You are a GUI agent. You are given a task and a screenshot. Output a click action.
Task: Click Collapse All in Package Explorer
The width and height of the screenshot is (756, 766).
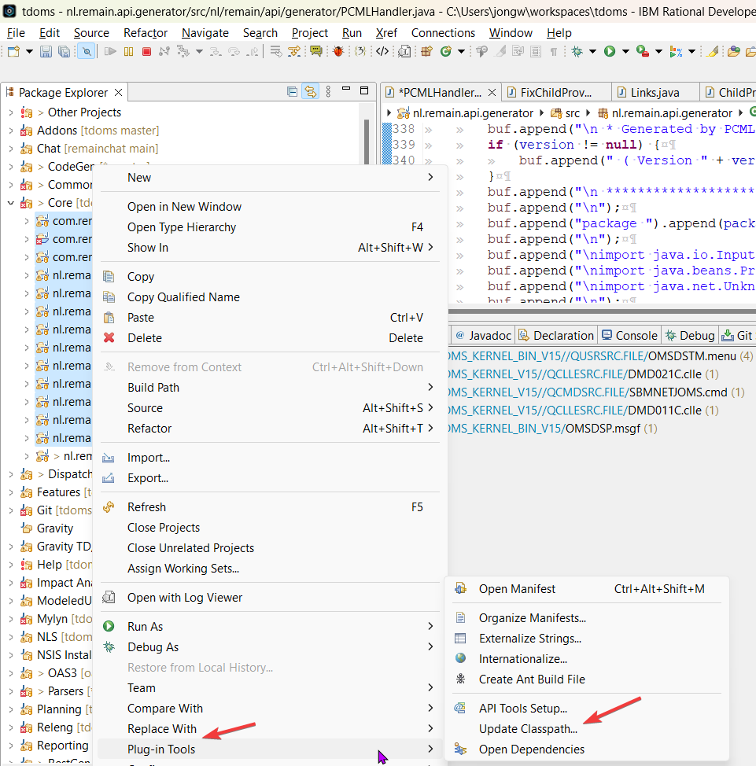point(293,92)
